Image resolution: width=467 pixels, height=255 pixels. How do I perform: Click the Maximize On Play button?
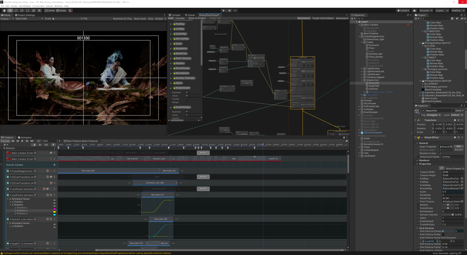(123, 19)
